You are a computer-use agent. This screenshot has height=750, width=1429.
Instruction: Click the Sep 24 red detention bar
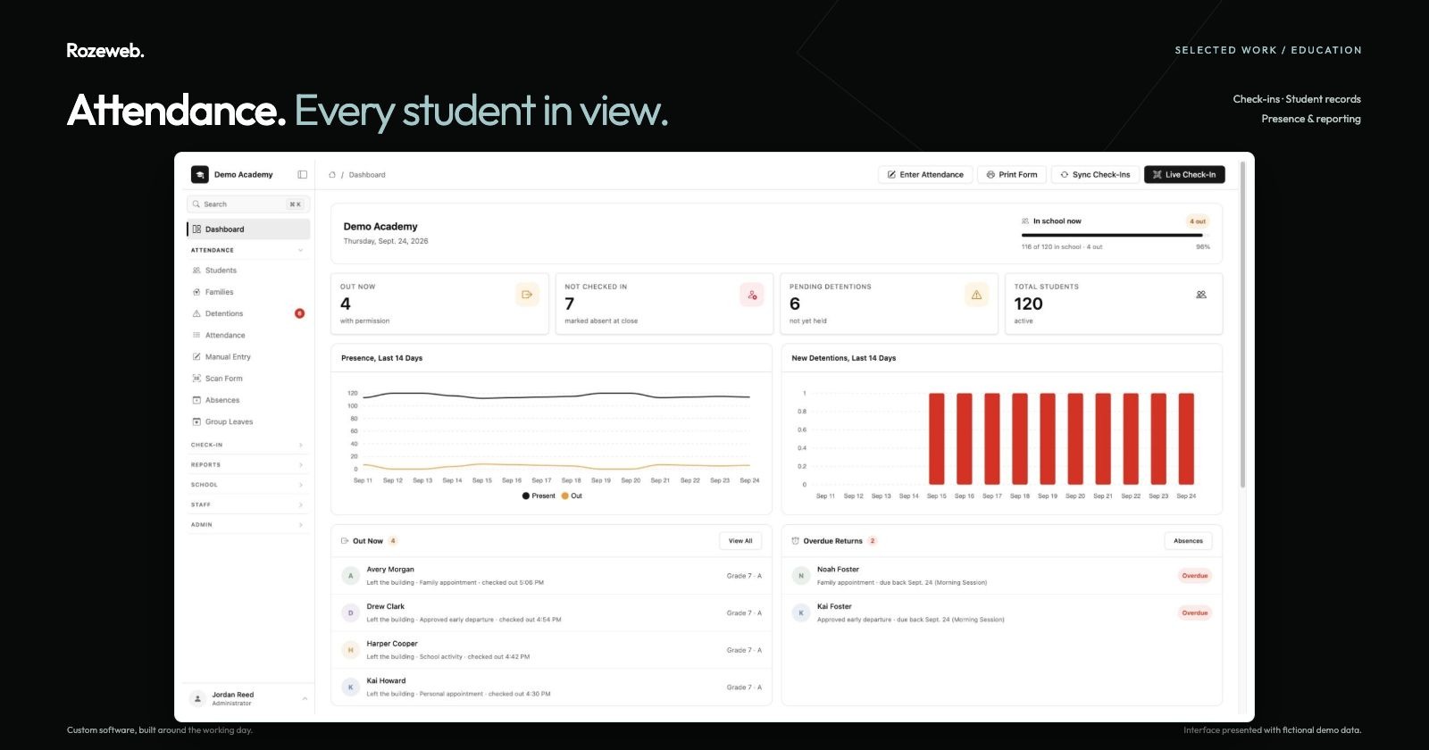(x=1186, y=438)
